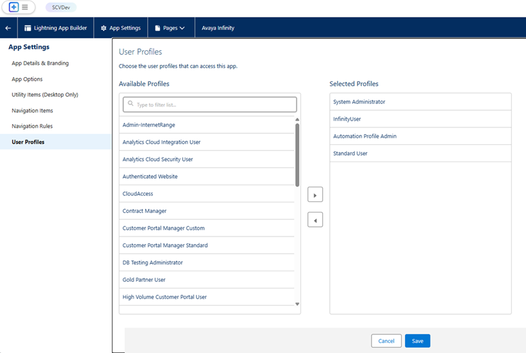The image size is (526, 353).
Task: Select User Profiles in the sidebar
Action: pos(56,142)
